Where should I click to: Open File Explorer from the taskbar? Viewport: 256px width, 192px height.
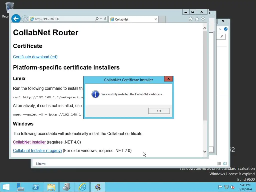click(51, 187)
